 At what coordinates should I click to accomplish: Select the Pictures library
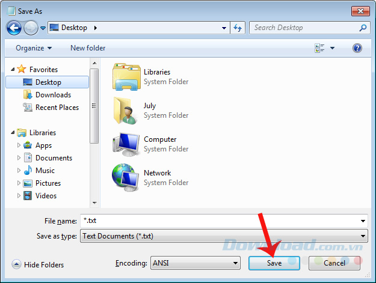(48, 183)
